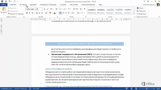Open font name dropdown Calibri Light
Image resolution: width=161 pixels, height=90 pixels.
tap(35, 9)
